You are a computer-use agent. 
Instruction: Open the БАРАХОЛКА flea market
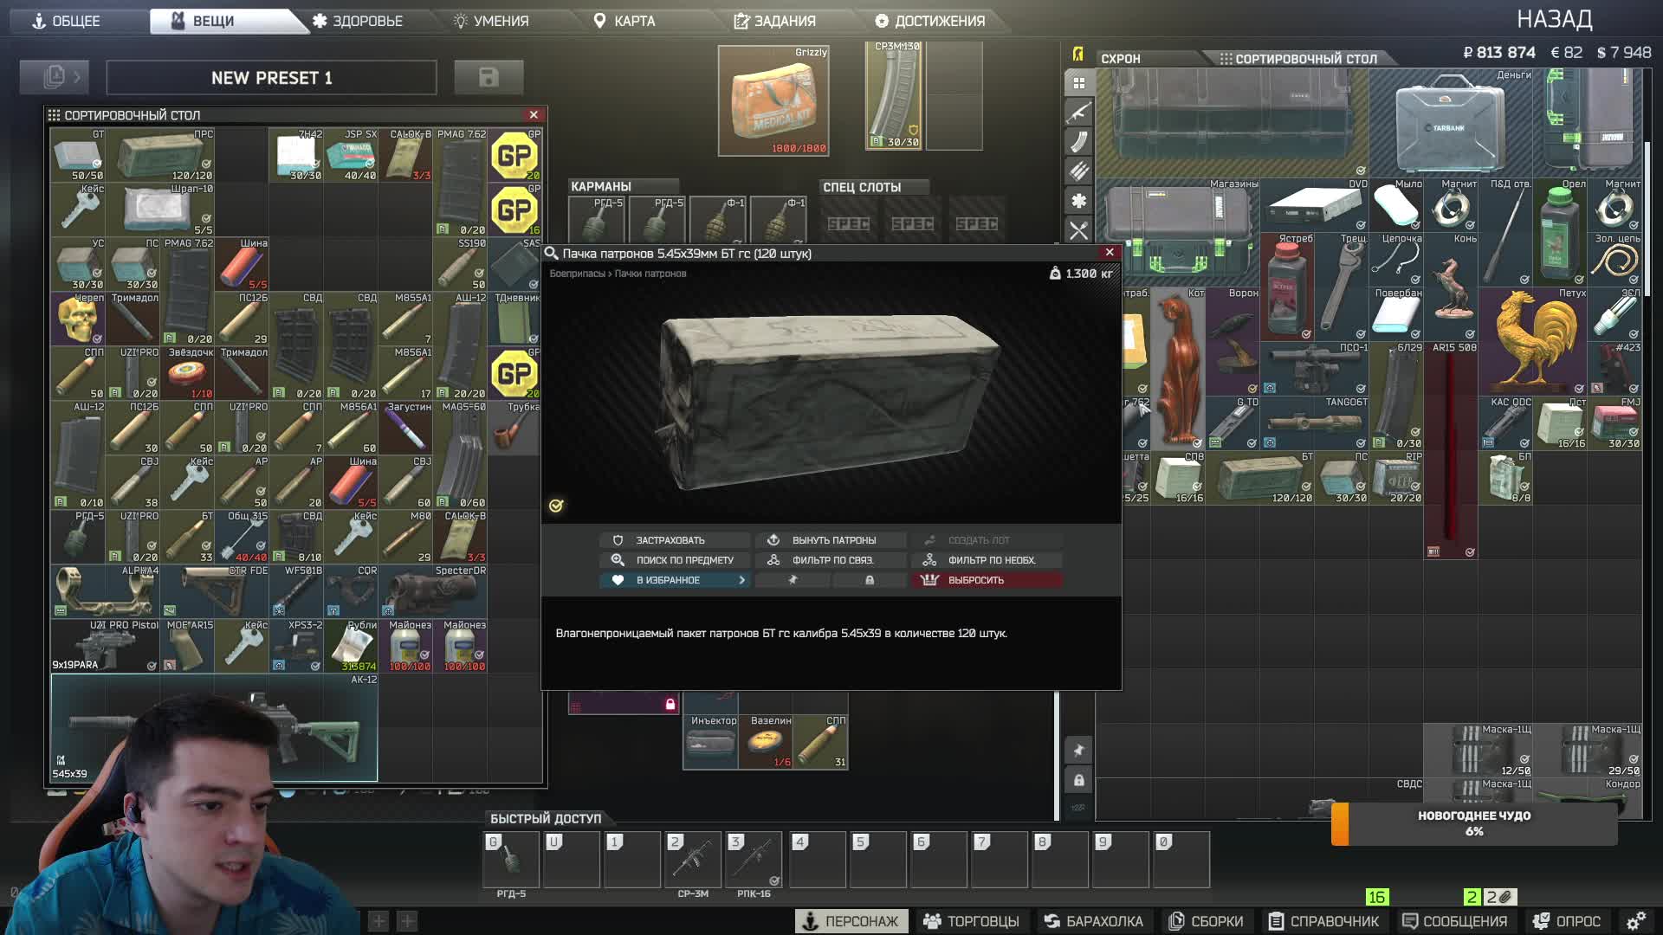[x=1093, y=921]
